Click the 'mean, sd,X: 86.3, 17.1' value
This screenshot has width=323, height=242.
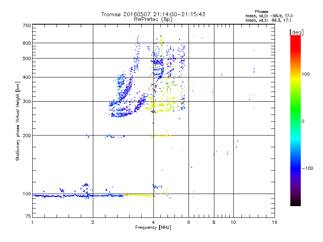click(x=268, y=21)
